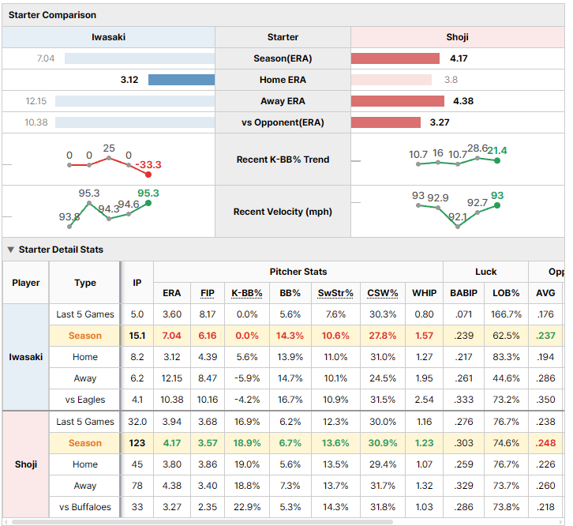Click the Luck group header
This screenshot has height=526, width=573.
(485, 272)
